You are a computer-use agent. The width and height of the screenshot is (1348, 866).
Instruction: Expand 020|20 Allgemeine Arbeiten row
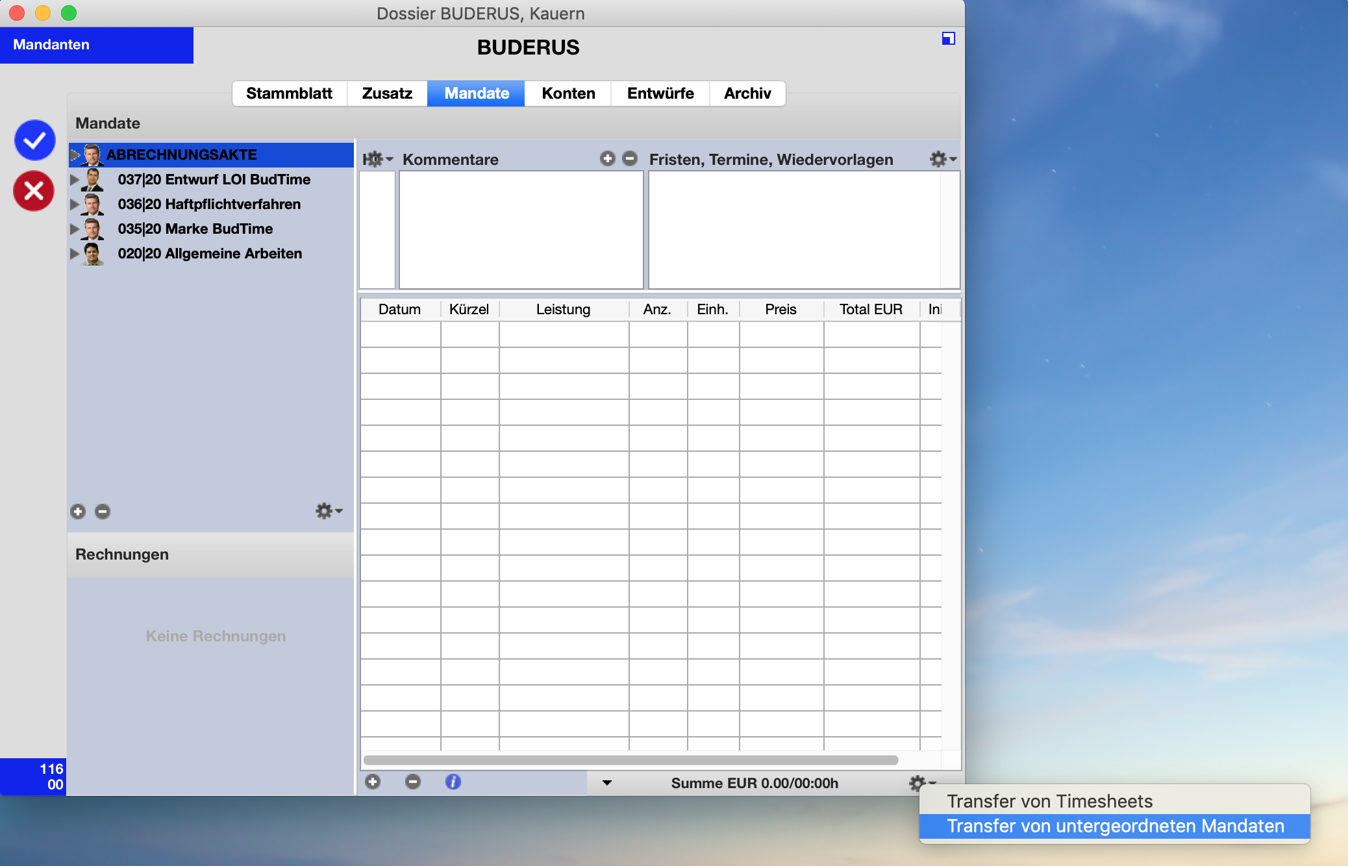click(x=75, y=253)
